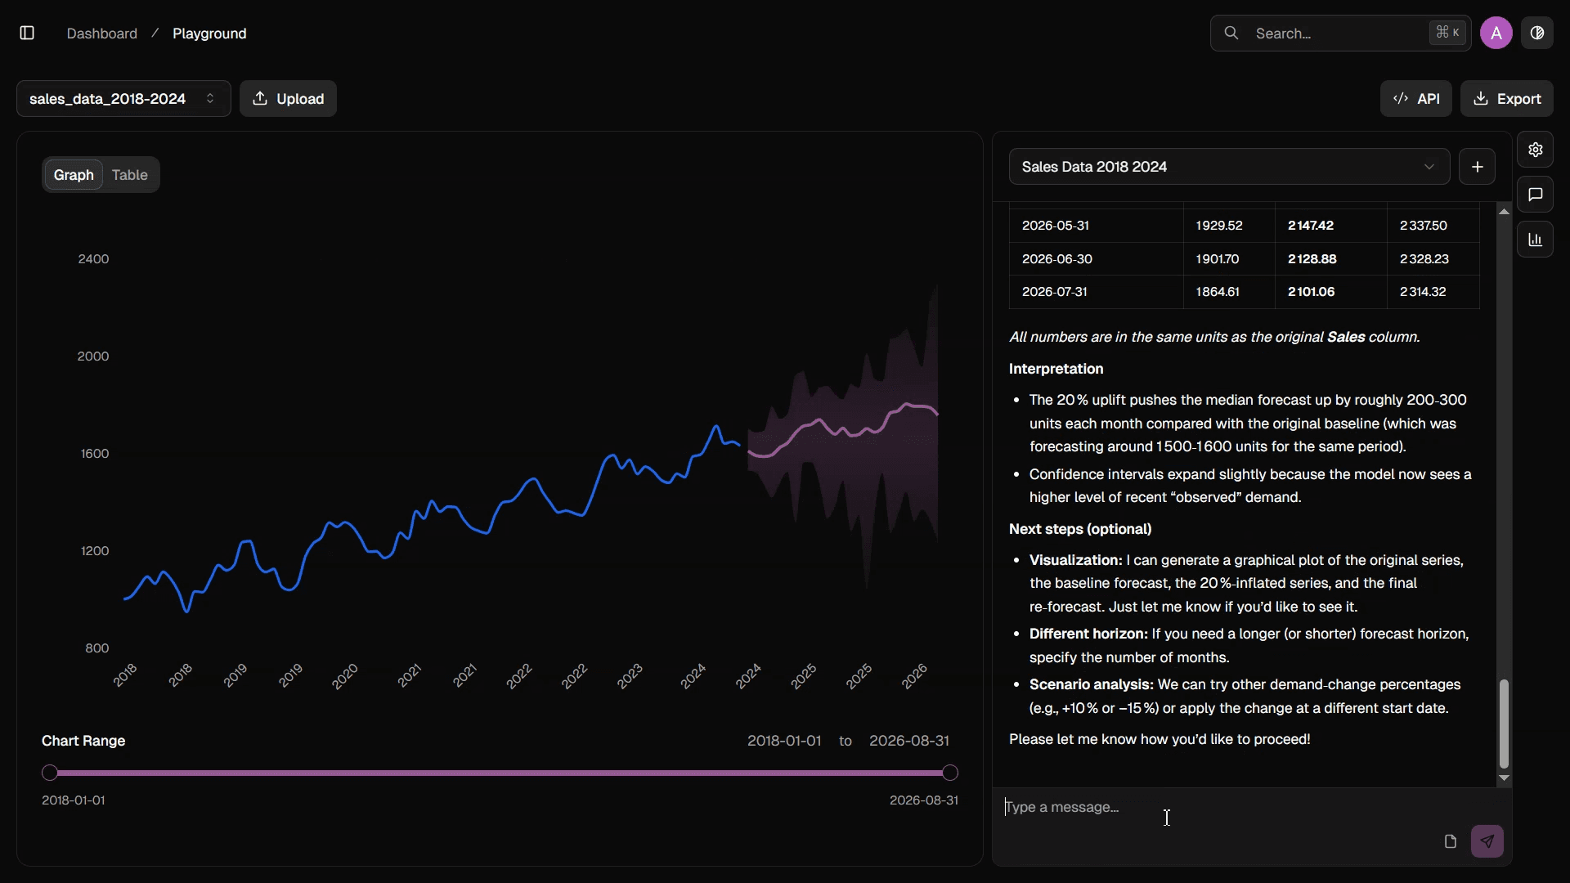Open the chat bubble panel icon

[x=1536, y=195]
